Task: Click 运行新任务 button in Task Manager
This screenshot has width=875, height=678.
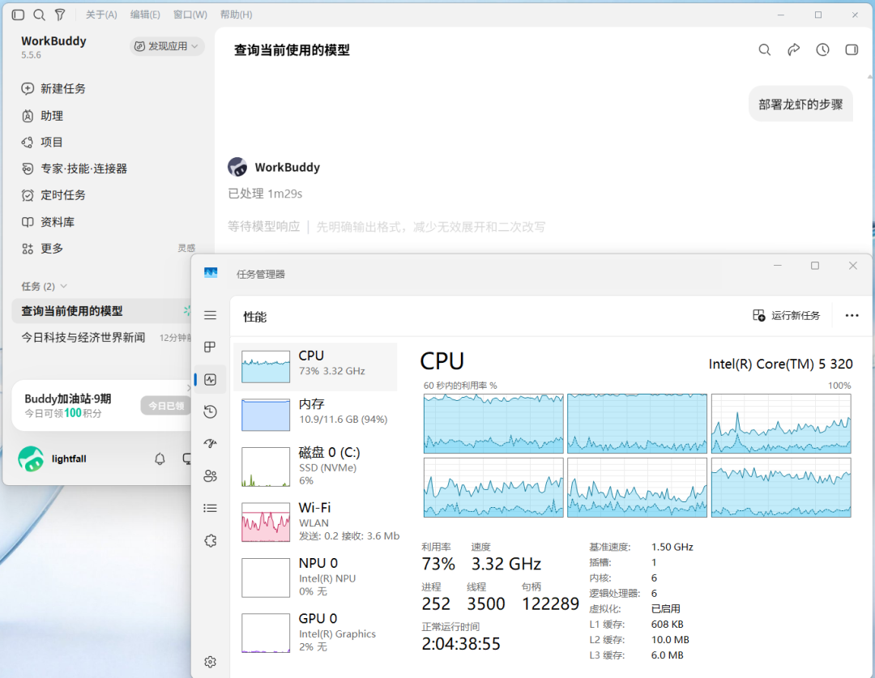Action: (786, 316)
